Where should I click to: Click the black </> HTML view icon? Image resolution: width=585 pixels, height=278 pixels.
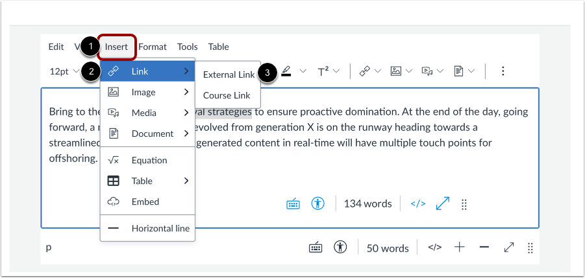pos(434,247)
